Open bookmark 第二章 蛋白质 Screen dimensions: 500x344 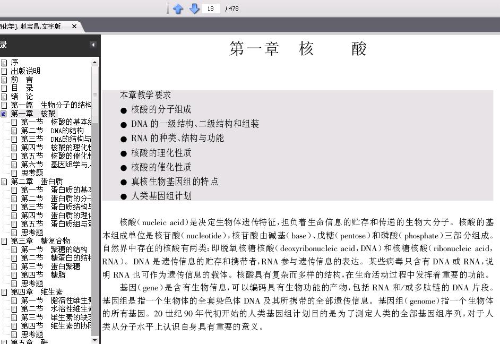pos(37,182)
